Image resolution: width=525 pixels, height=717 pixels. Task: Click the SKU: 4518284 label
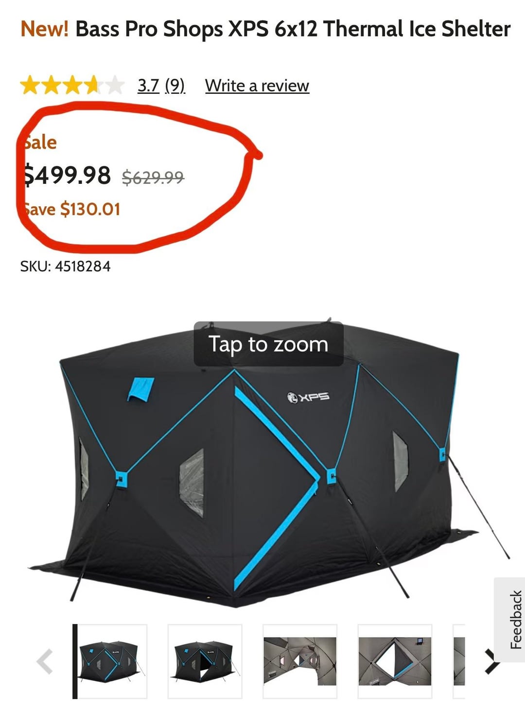pyautogui.click(x=65, y=266)
